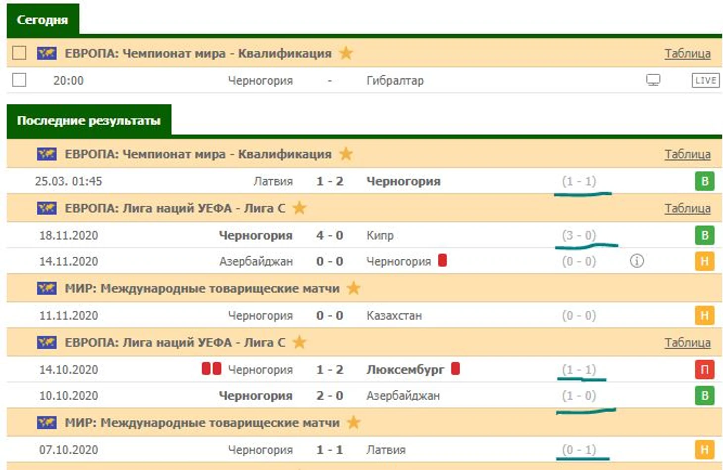
Task: Open the Последние результаты tab
Action: [x=89, y=121]
